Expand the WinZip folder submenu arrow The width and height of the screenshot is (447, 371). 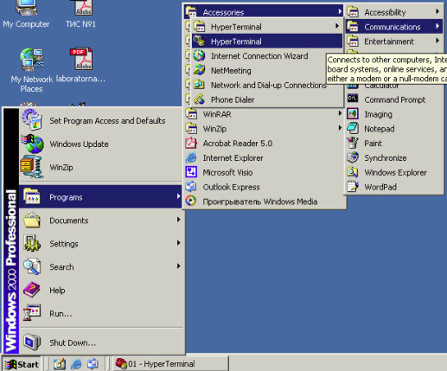pyautogui.click(x=340, y=128)
